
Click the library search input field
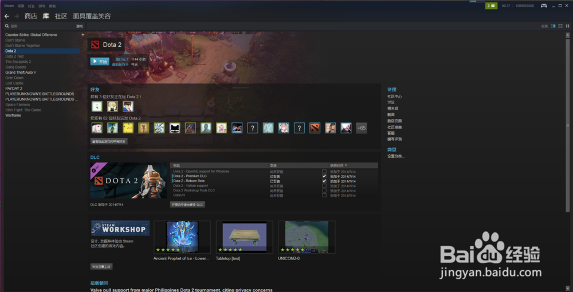click(42, 26)
